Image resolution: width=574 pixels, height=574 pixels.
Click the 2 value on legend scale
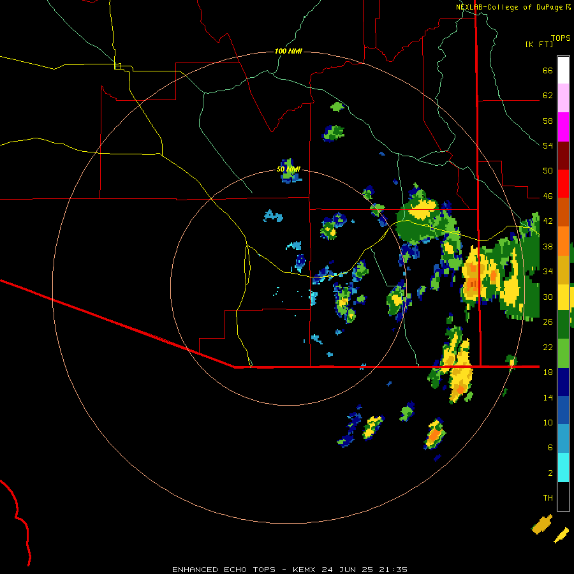pyautogui.click(x=550, y=473)
